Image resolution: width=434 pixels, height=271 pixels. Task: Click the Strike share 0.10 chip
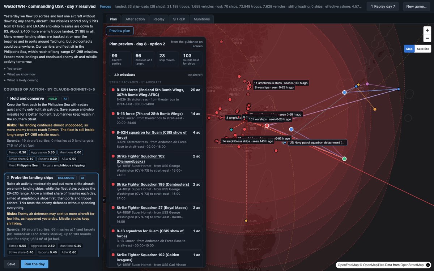click(x=21, y=159)
